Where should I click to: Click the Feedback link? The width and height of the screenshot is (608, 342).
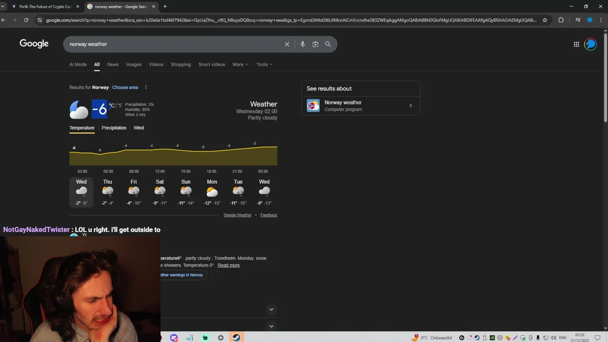click(269, 215)
